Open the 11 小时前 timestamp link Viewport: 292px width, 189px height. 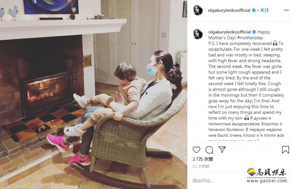(201, 166)
